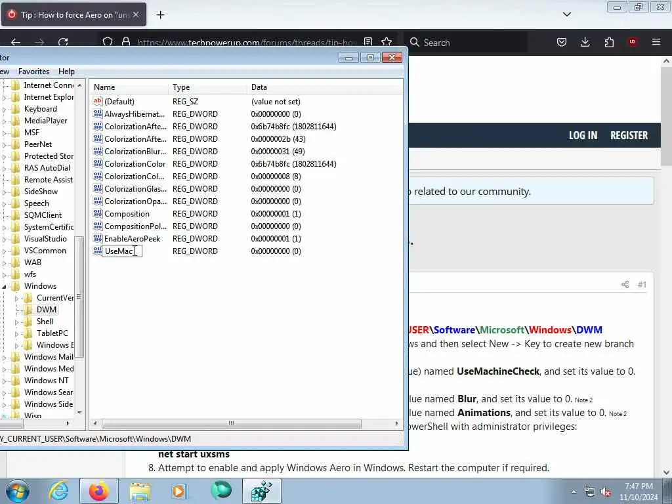Expand the Shell subkey

click(x=16, y=322)
